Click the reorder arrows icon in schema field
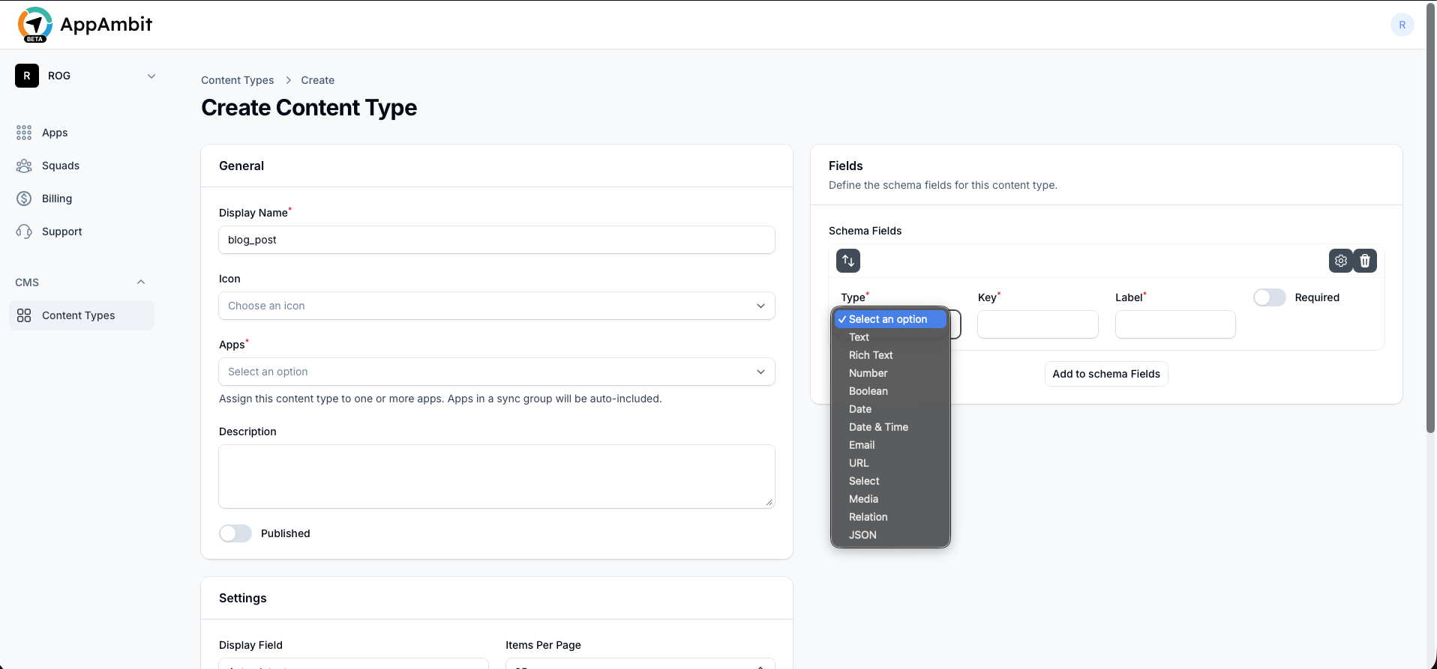Screen dimensions: 1437x669 tap(848, 261)
